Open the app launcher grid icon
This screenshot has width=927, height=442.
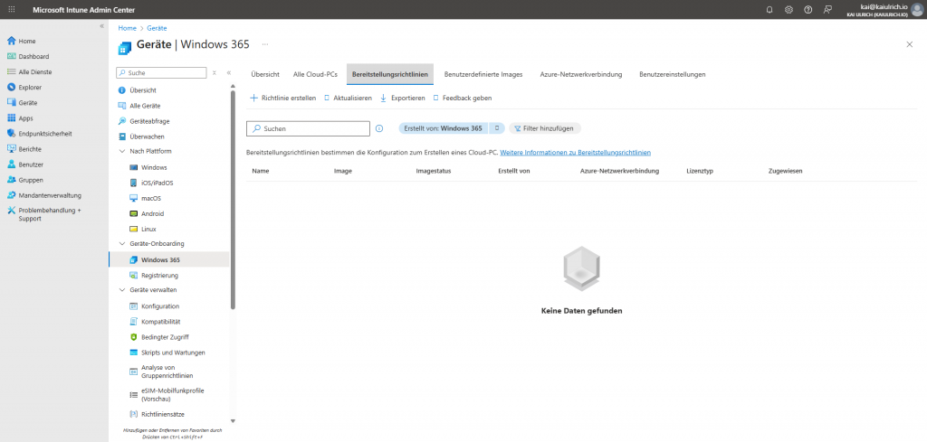[x=11, y=9]
